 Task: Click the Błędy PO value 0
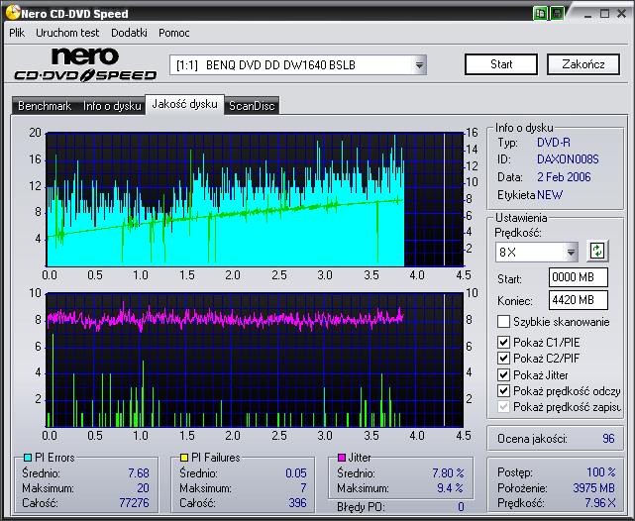point(461,507)
